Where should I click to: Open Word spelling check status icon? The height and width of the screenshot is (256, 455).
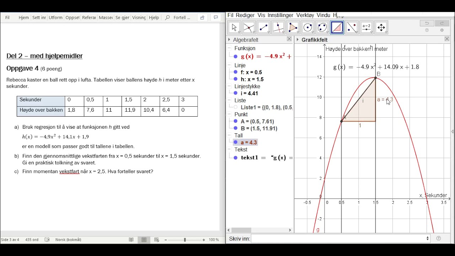pos(47,240)
